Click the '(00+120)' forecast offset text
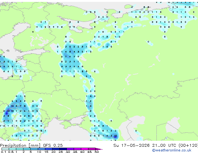This screenshot has width=198, height=153. click(188, 146)
